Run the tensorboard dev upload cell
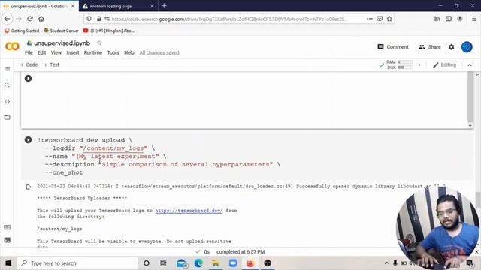The height and width of the screenshot is (270, 481). point(28,140)
